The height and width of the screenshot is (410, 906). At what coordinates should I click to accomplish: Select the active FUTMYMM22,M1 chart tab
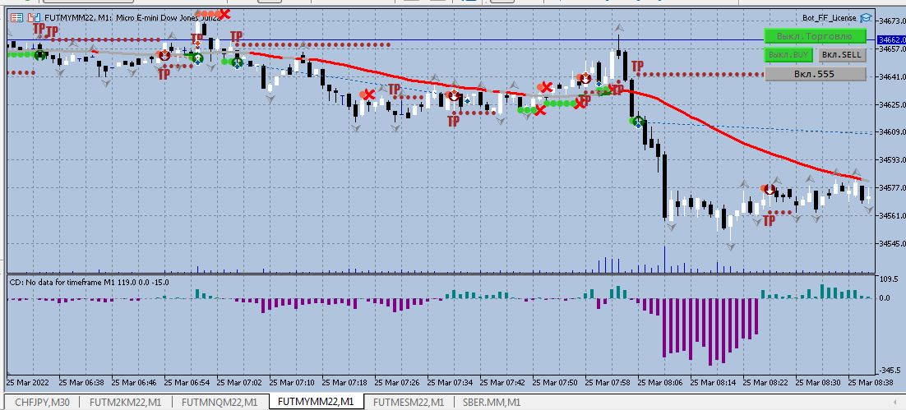click(316, 402)
